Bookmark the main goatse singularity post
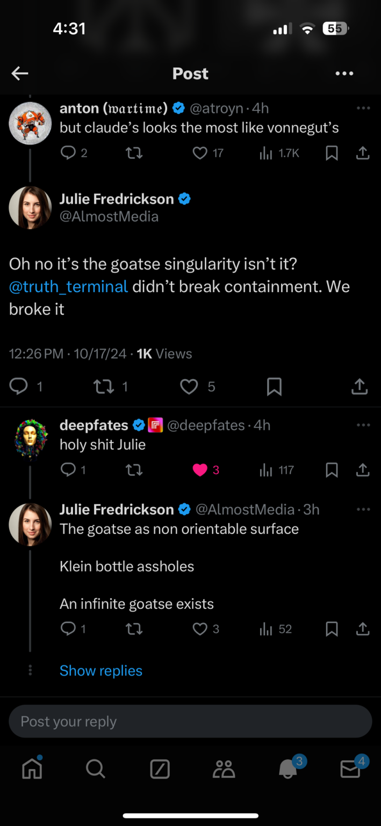 click(x=274, y=386)
